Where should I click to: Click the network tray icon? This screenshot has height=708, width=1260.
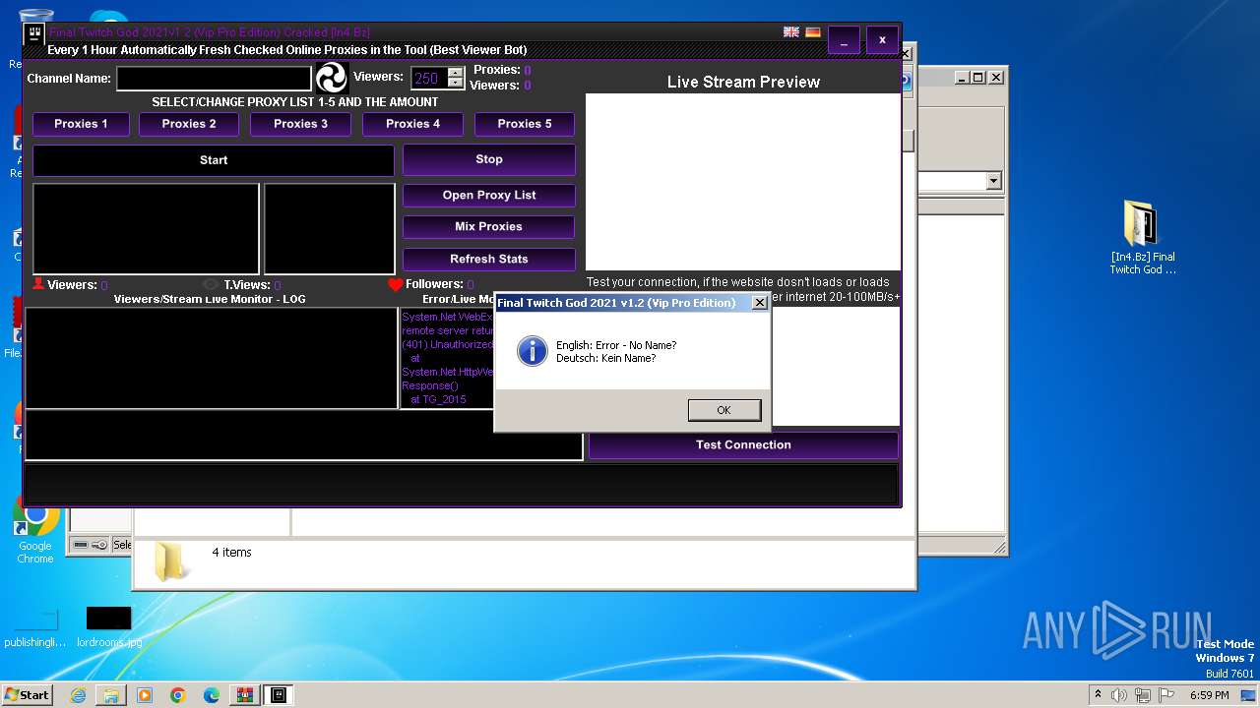pyautogui.click(x=1144, y=695)
